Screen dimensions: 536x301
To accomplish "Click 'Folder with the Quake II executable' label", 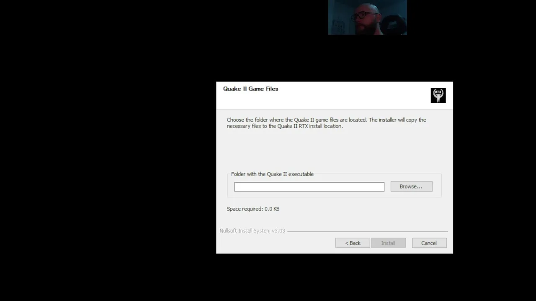I will click(272, 174).
